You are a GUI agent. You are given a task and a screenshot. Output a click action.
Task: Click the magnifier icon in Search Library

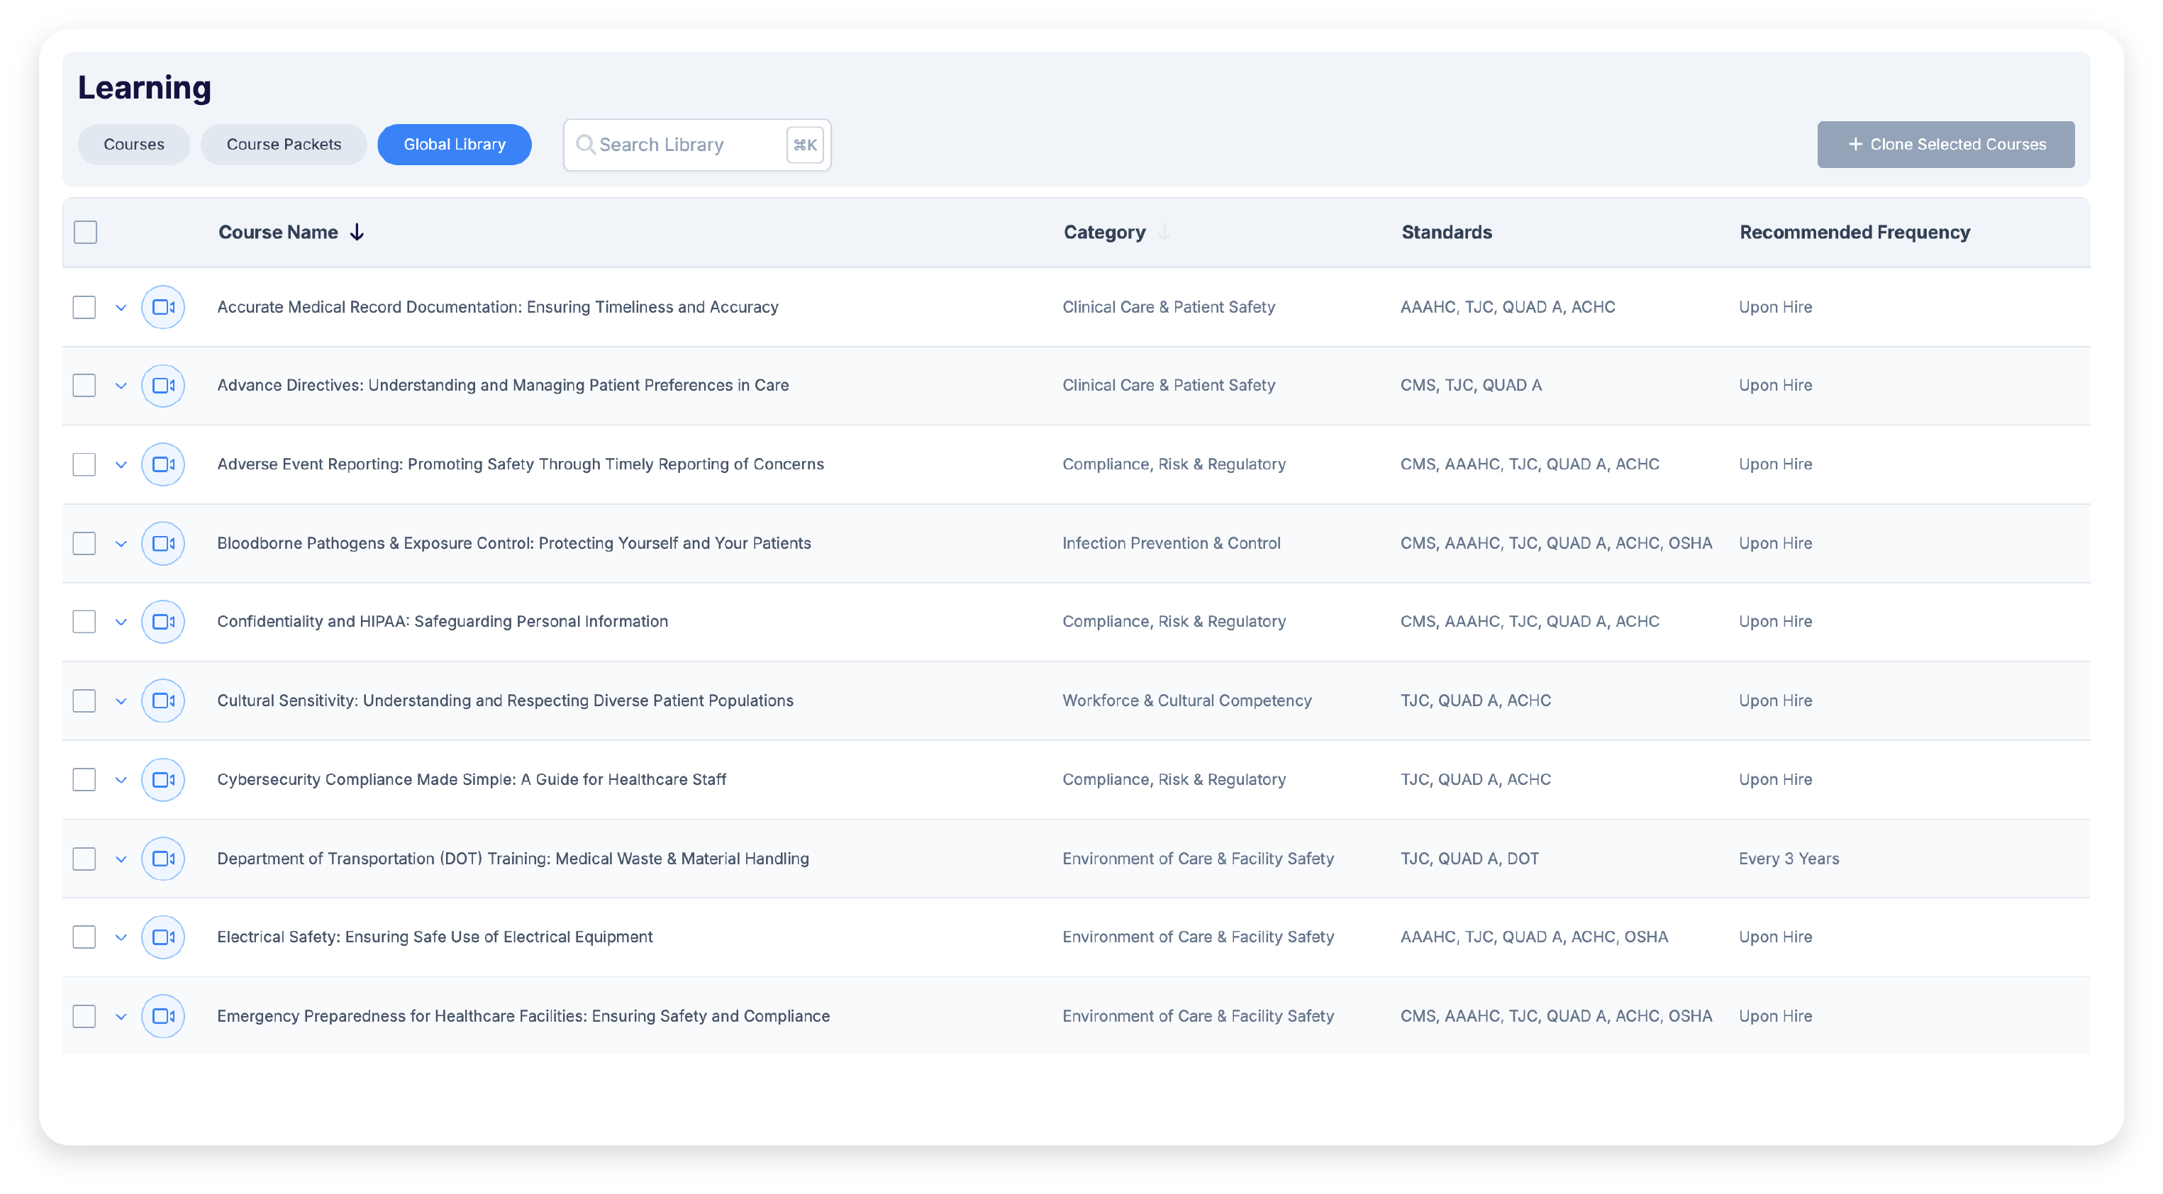[x=585, y=145]
